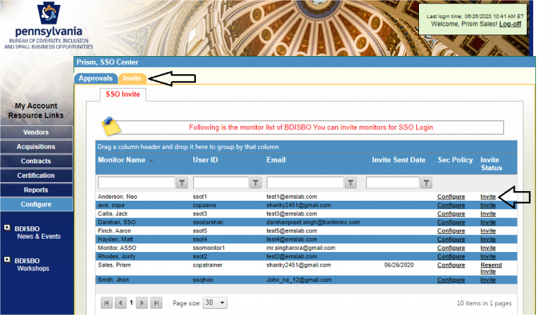Image resolution: width=554 pixels, height=315 pixels.
Task: Expand BDISBO News & Events section
Action: tap(7, 228)
